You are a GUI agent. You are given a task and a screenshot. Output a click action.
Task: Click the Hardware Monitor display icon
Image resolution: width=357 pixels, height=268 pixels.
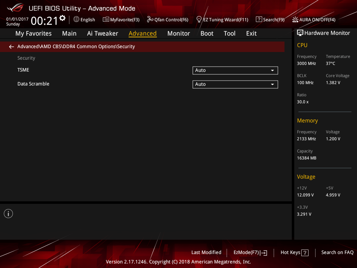click(x=300, y=33)
